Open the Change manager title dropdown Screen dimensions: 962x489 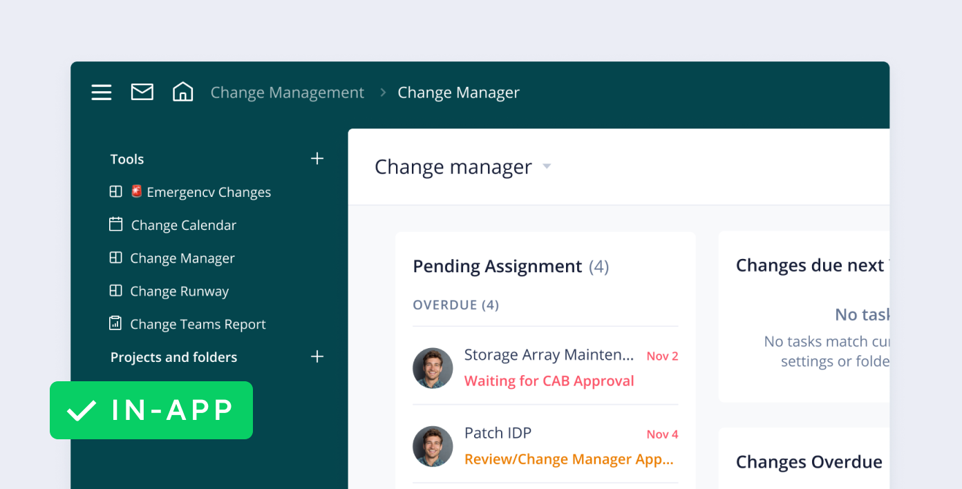pos(546,166)
